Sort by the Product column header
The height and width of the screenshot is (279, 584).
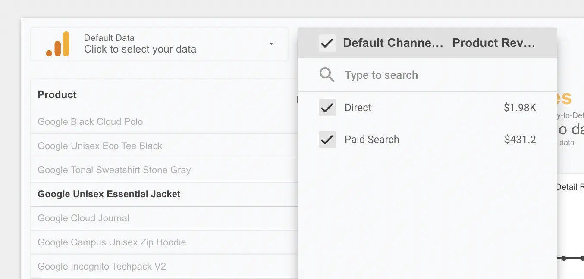pos(57,95)
